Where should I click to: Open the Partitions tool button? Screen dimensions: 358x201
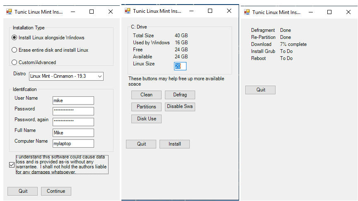pos(146,107)
